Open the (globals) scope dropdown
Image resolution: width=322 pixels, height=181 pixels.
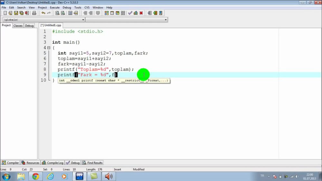click(x=44, y=20)
